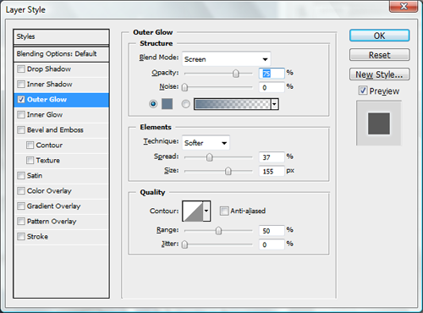Viewport: 423px width, 313px height.
Task: Click the Jitter value field
Action: [x=272, y=244]
